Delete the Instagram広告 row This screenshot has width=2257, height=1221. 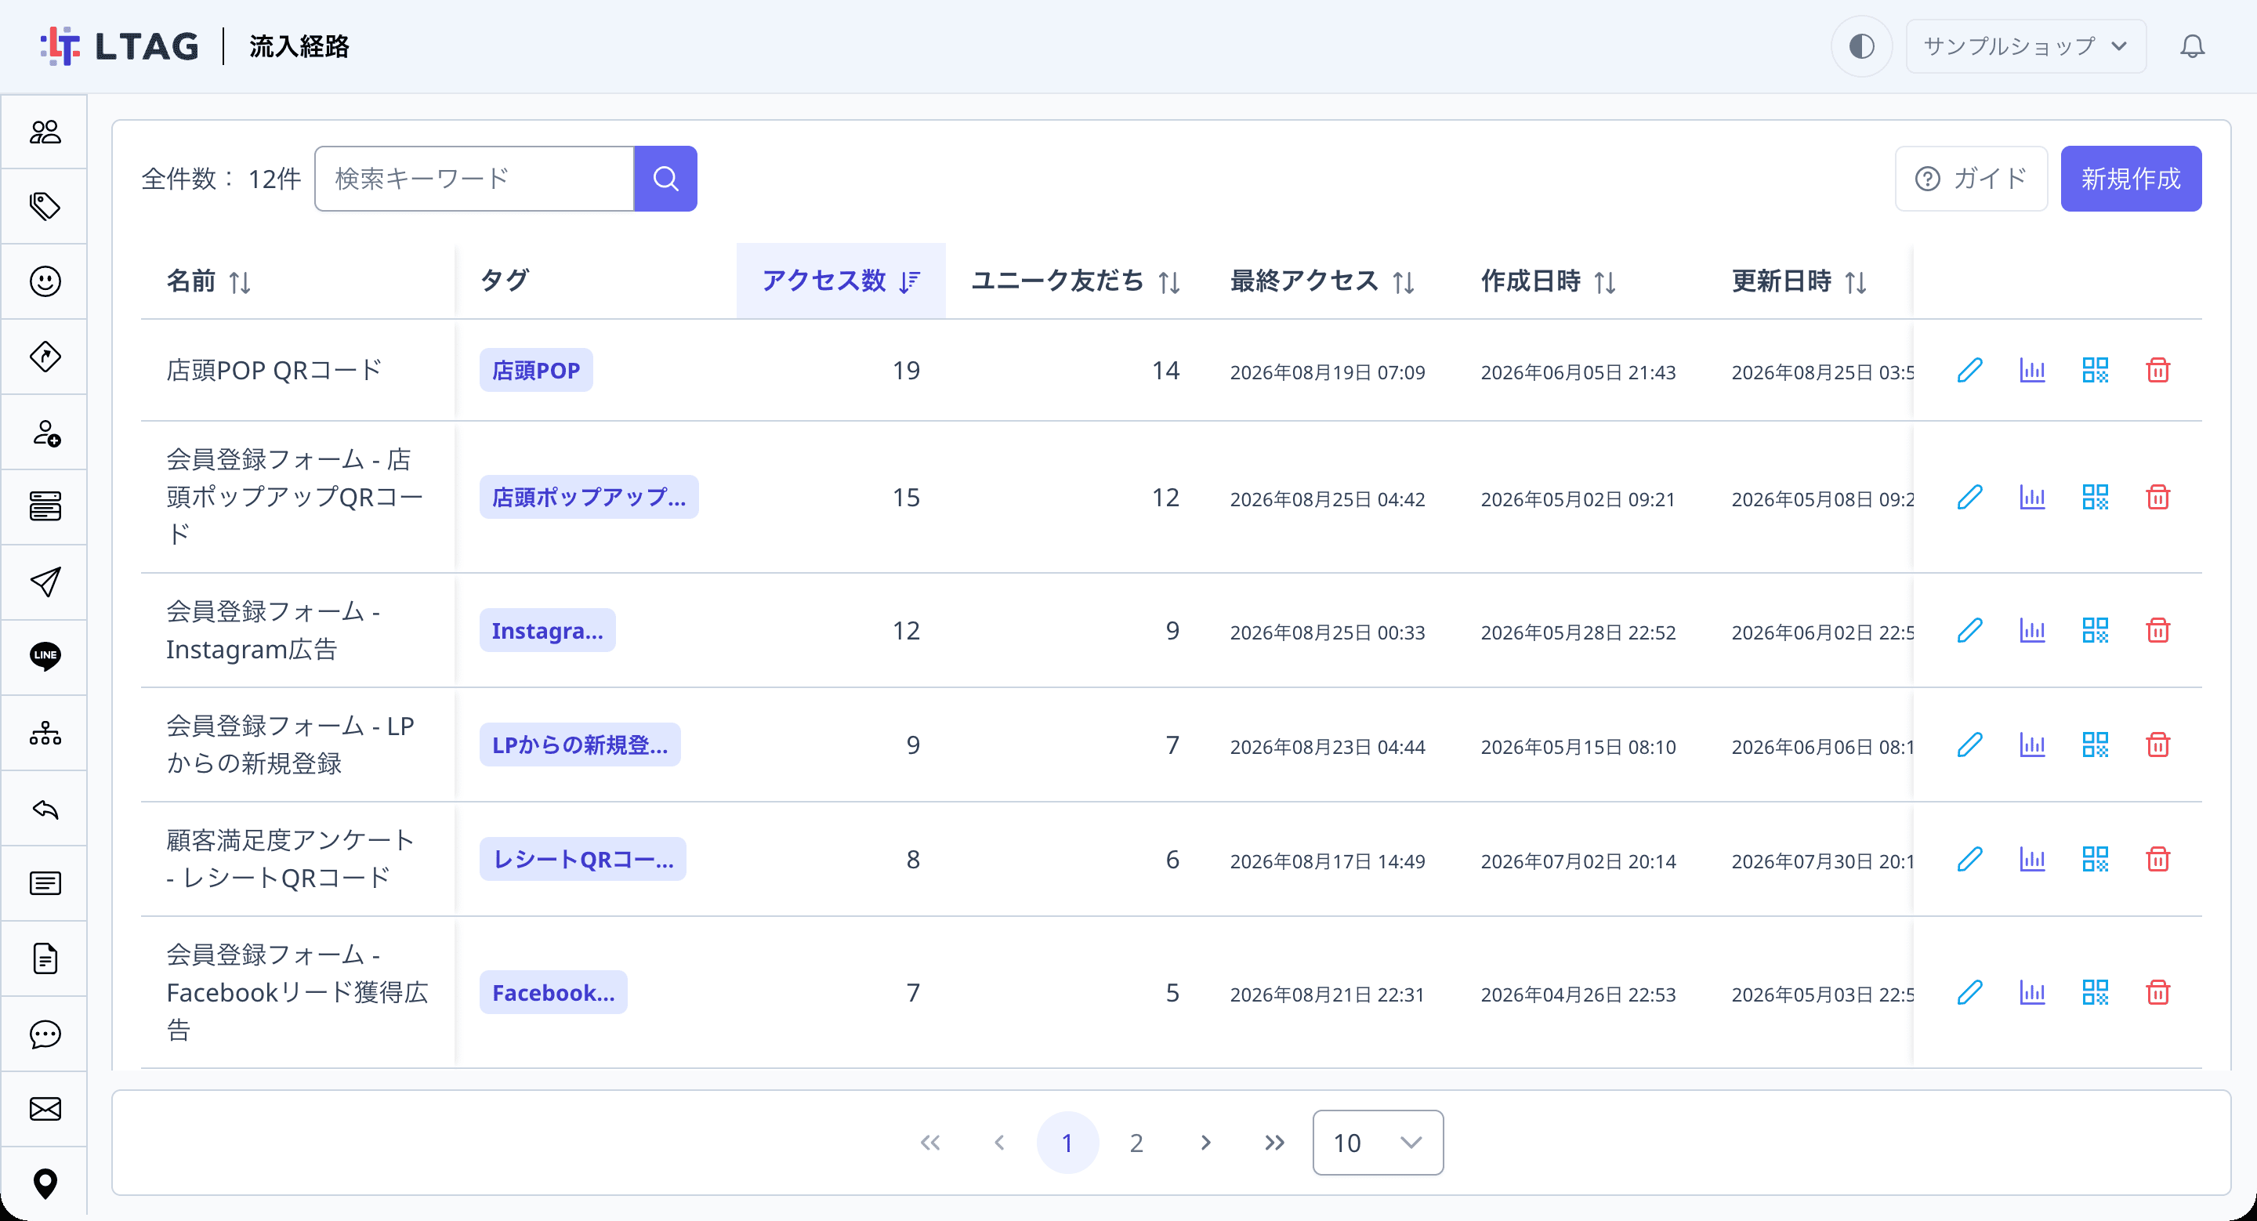pos(2158,631)
